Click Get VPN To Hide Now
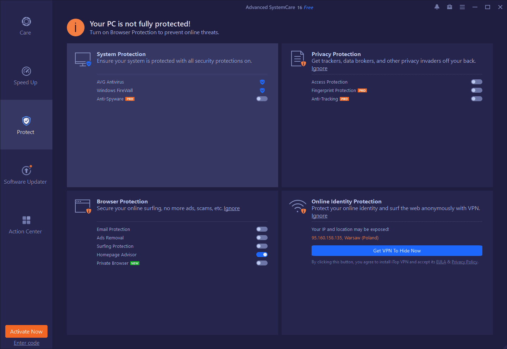Screen dimensions: 507x349 click(x=397, y=251)
